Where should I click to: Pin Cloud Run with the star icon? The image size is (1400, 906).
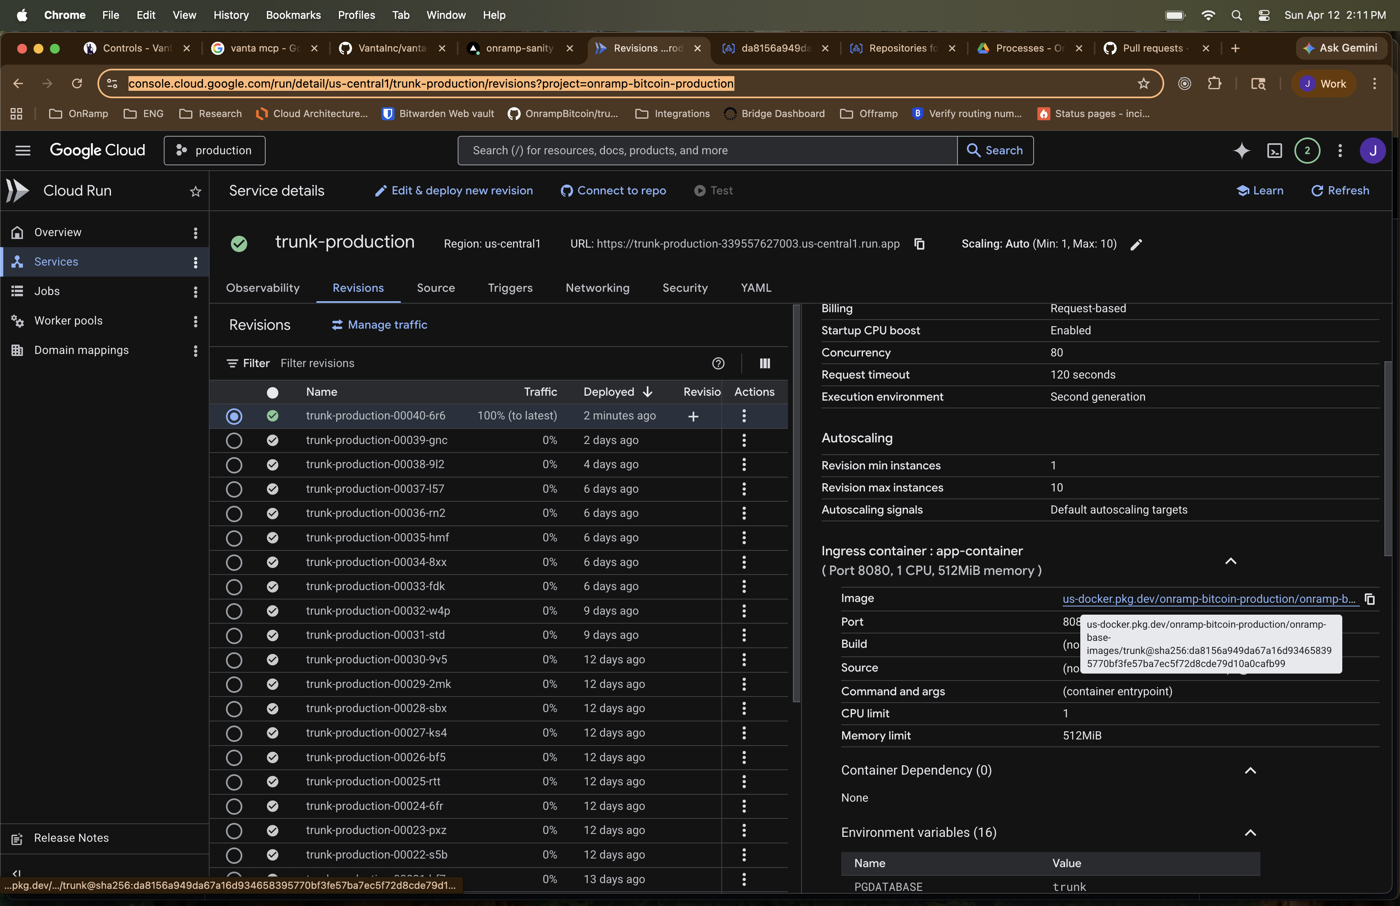point(195,192)
